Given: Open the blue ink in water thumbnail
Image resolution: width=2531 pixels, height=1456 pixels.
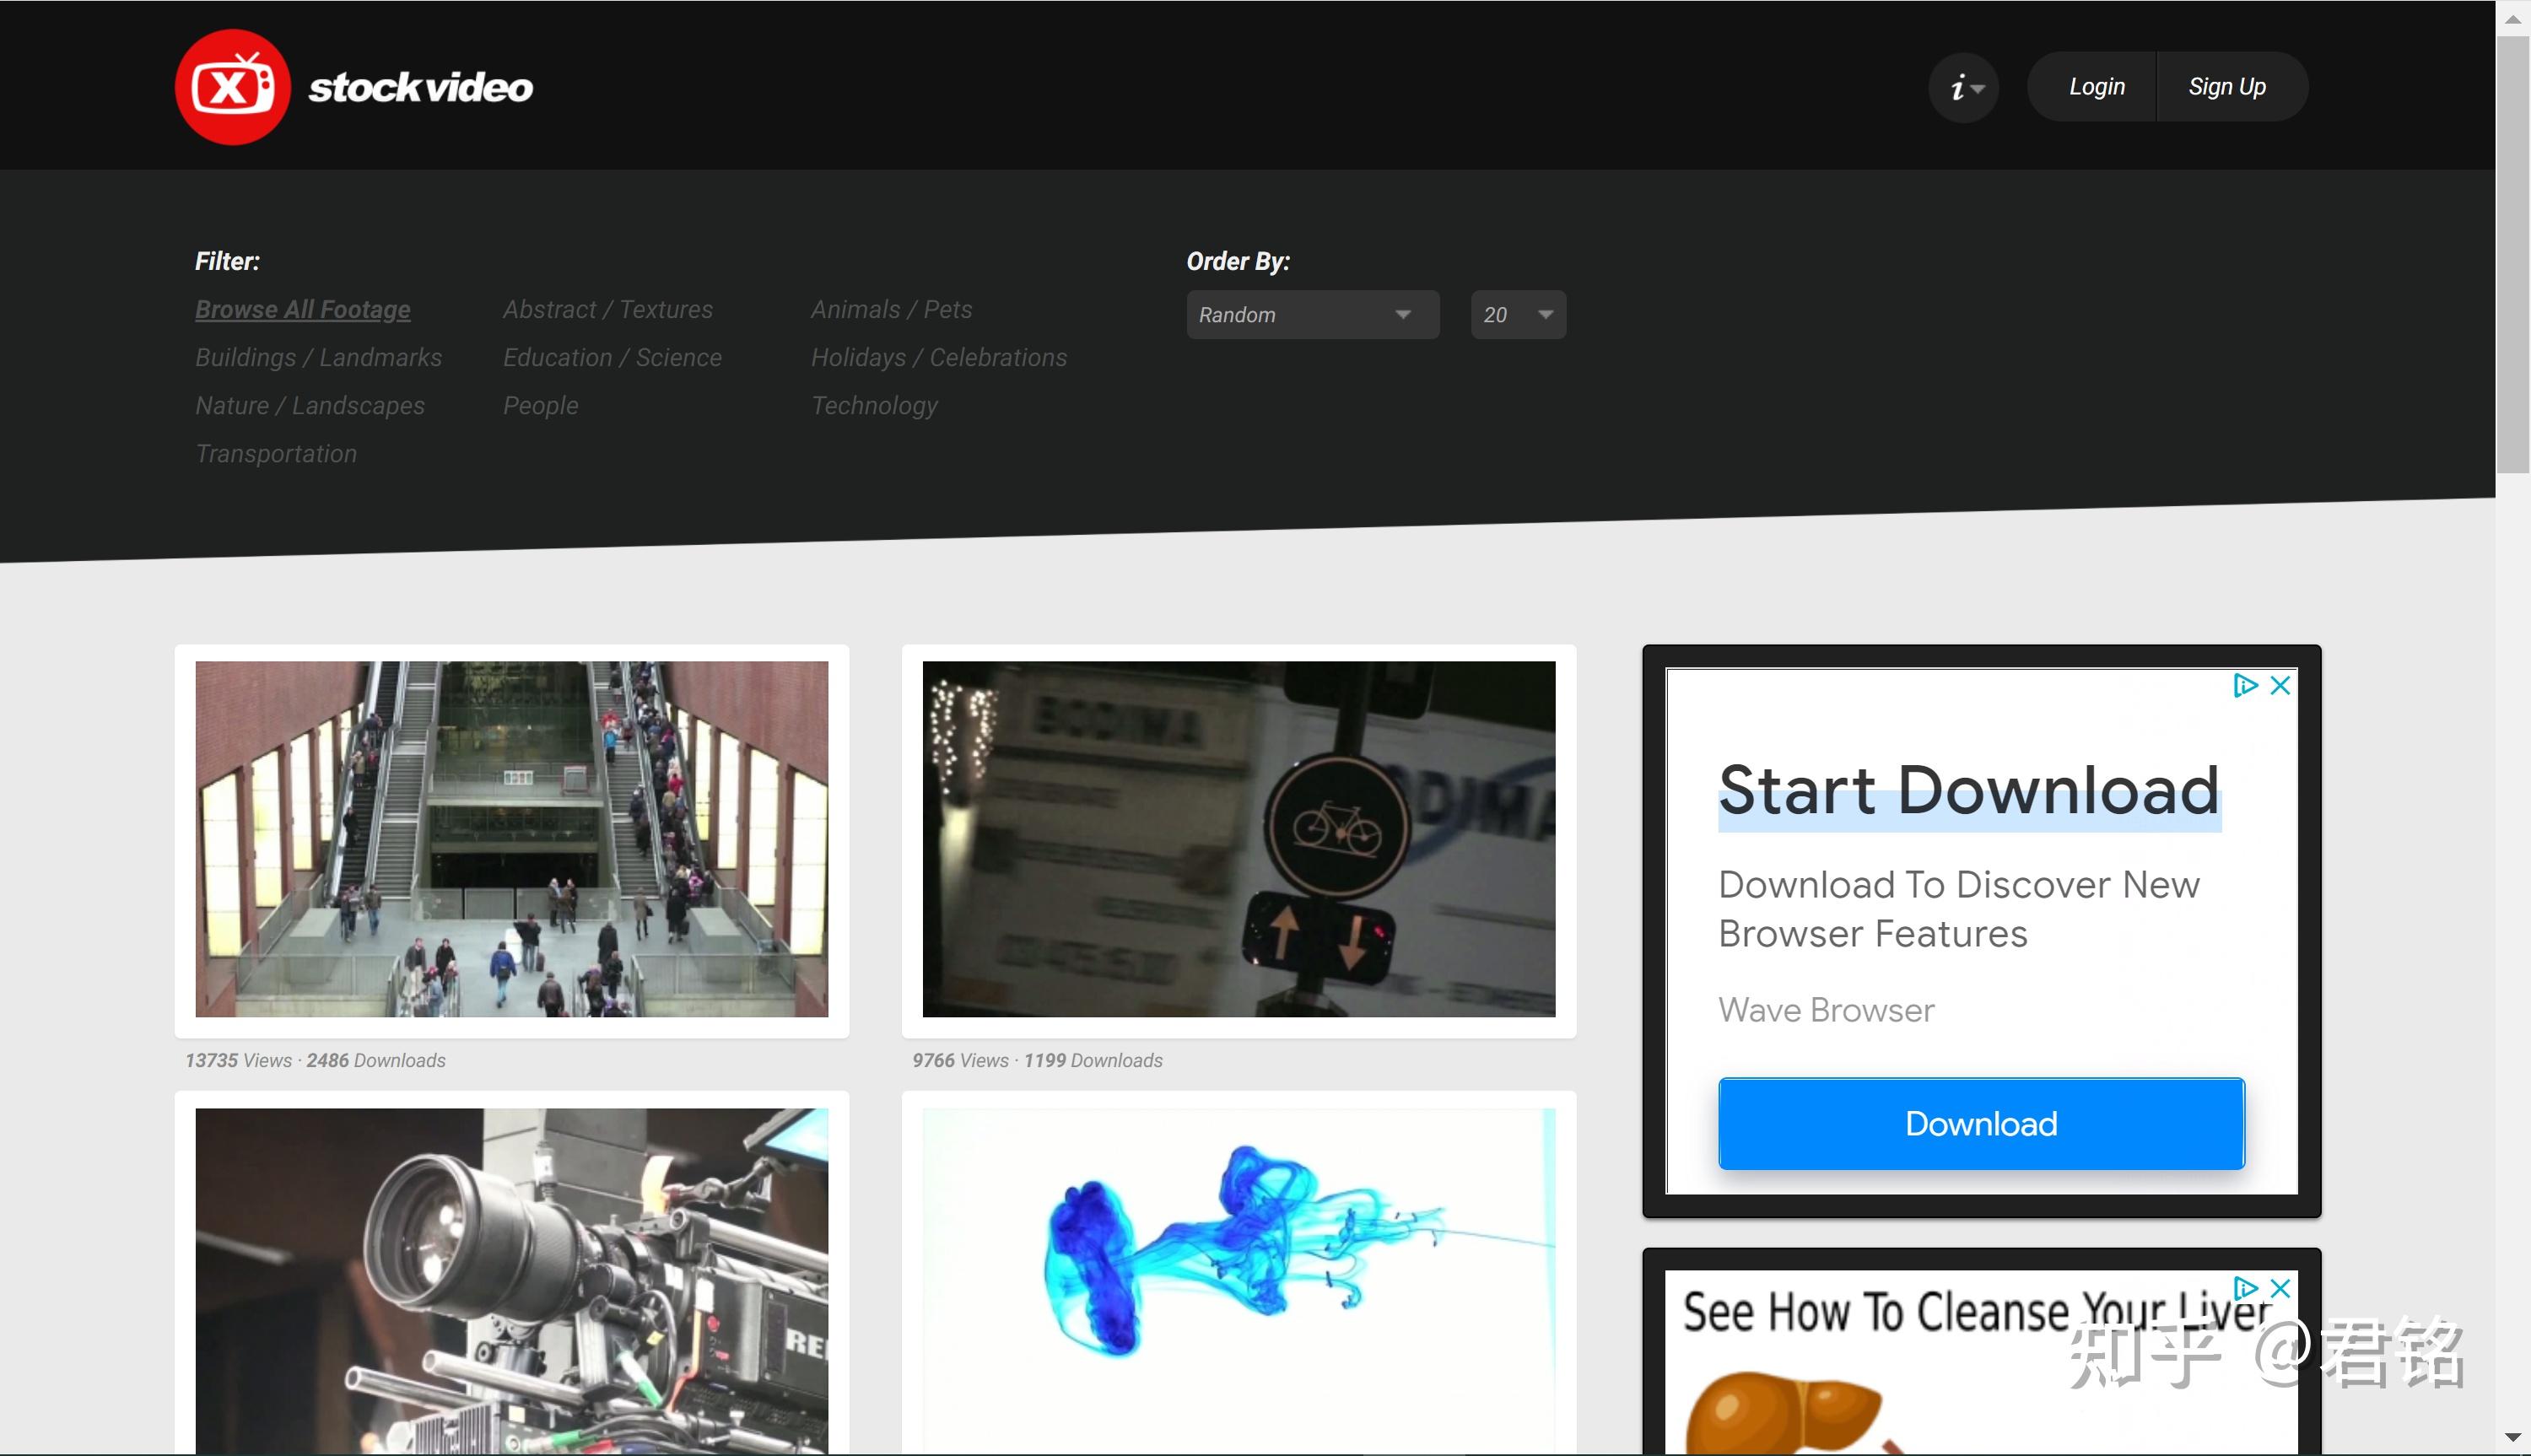Looking at the screenshot, I should (1239, 1280).
